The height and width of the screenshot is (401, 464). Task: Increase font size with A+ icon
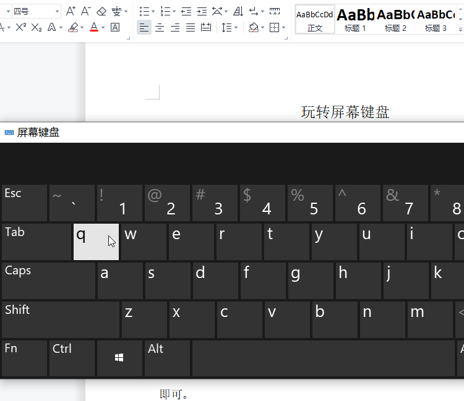point(71,11)
